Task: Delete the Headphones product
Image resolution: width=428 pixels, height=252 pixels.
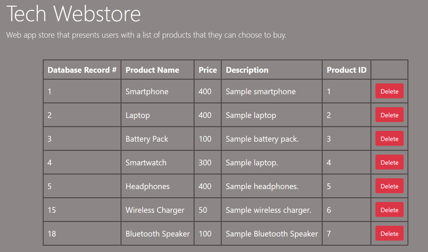Action: [389, 186]
